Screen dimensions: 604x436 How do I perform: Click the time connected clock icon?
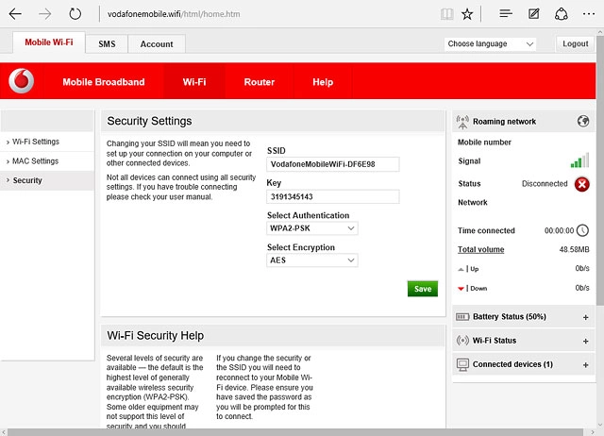[x=582, y=230]
